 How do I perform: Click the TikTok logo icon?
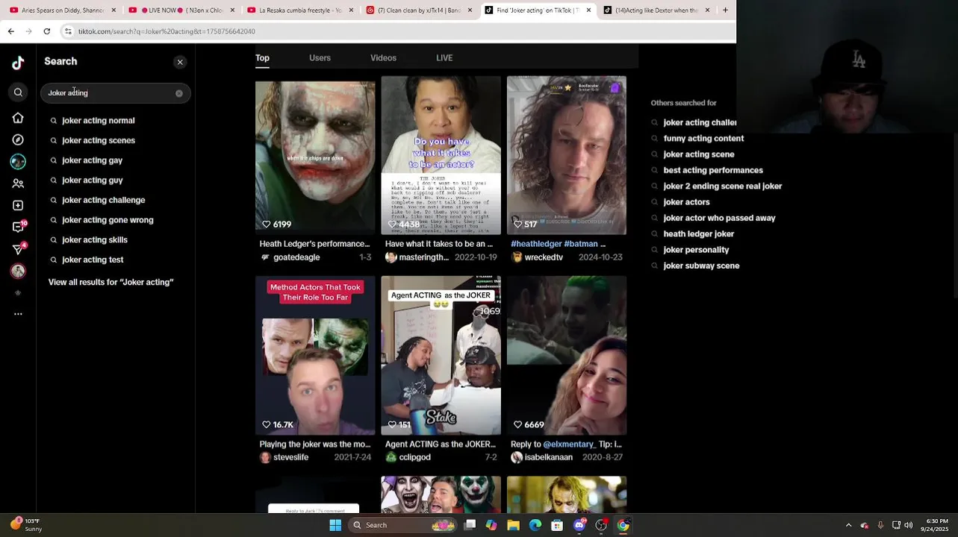point(18,63)
